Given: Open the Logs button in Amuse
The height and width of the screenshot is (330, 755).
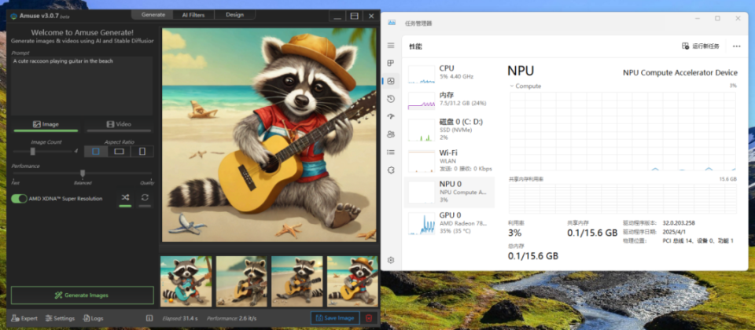Looking at the screenshot, I should coord(94,318).
